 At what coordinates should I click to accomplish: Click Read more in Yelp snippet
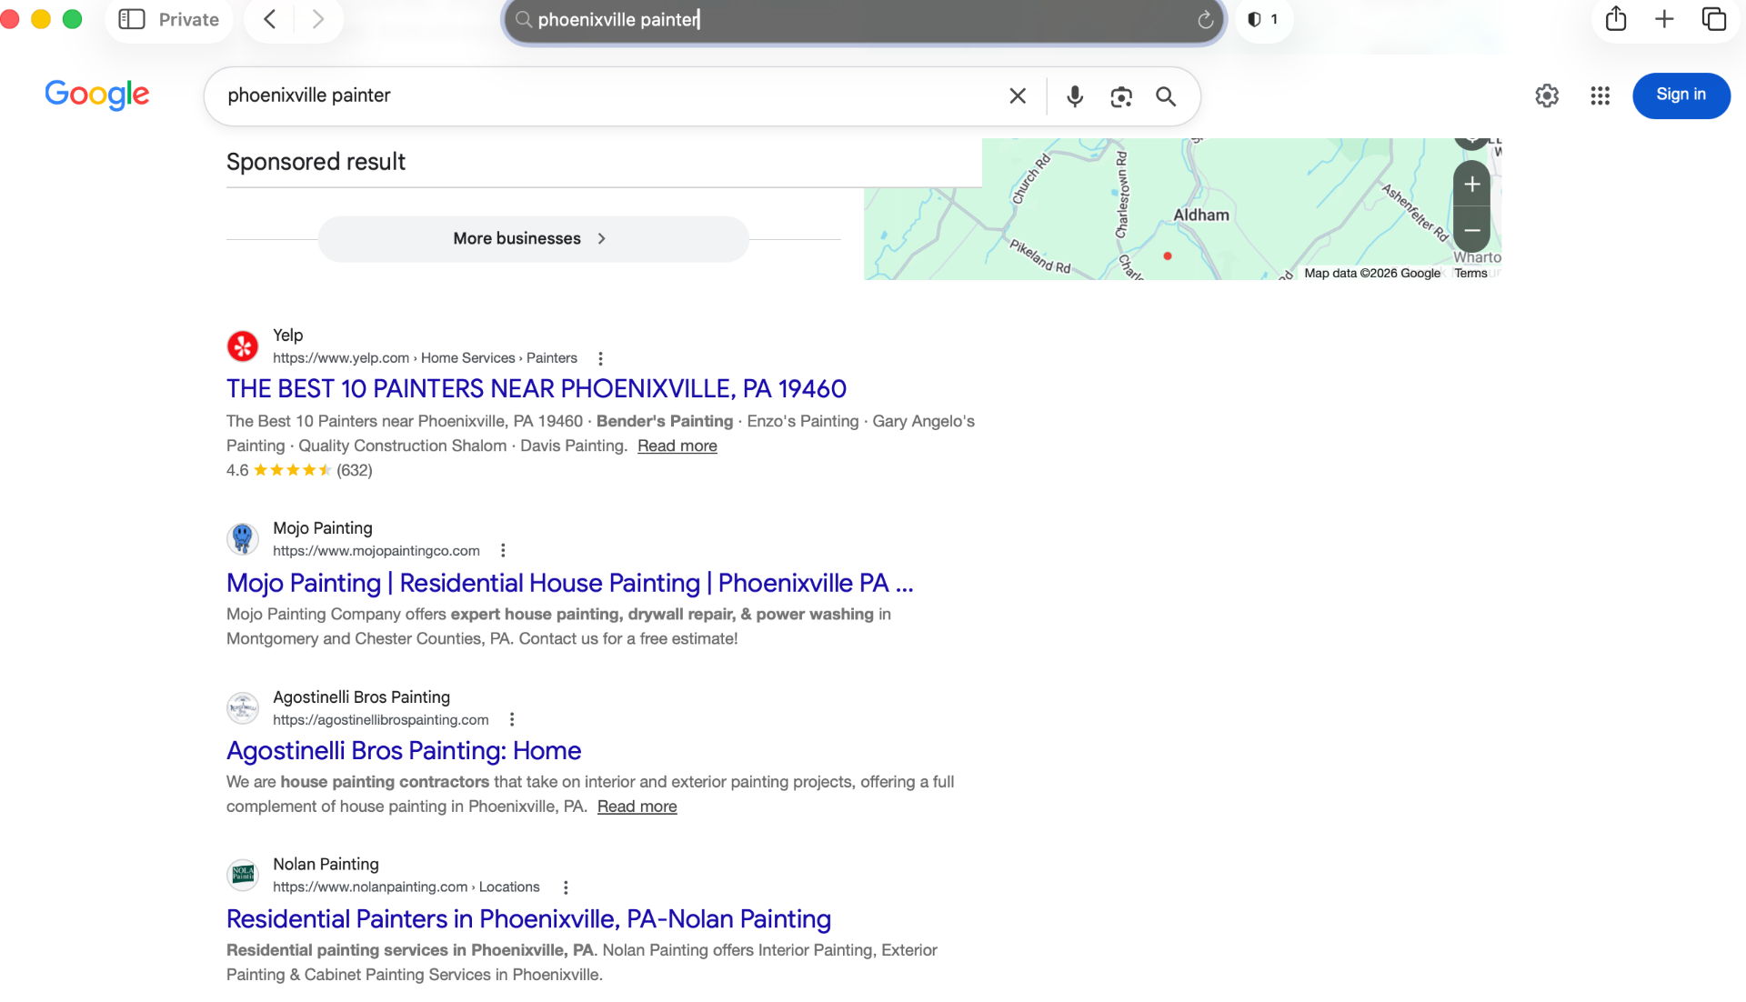677,446
